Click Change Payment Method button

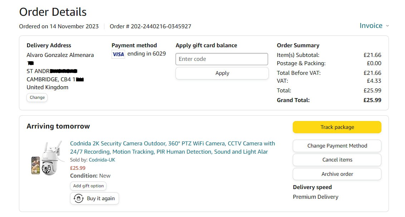coord(337,146)
